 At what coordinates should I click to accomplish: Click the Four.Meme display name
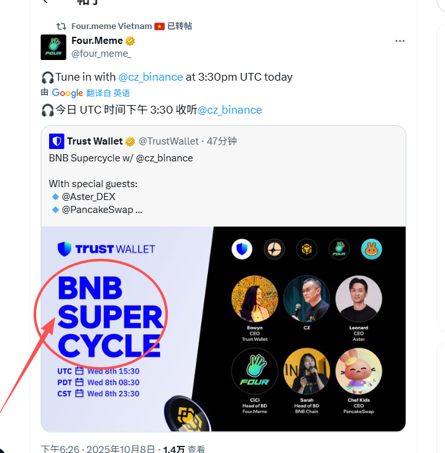tap(97, 41)
